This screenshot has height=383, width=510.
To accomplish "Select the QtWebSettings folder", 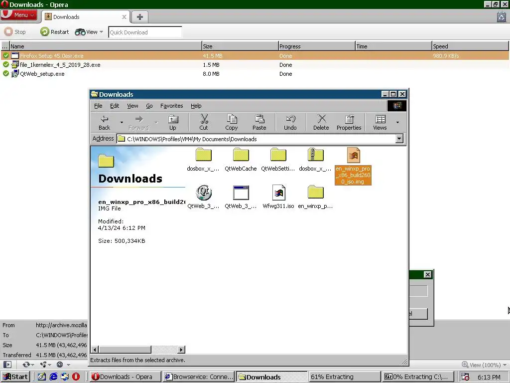I will tap(278, 160).
